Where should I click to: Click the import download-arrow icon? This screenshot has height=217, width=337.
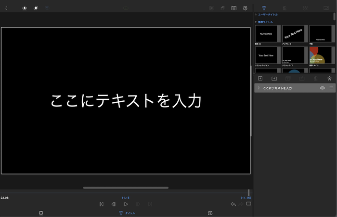pyautogui.click(x=274, y=78)
